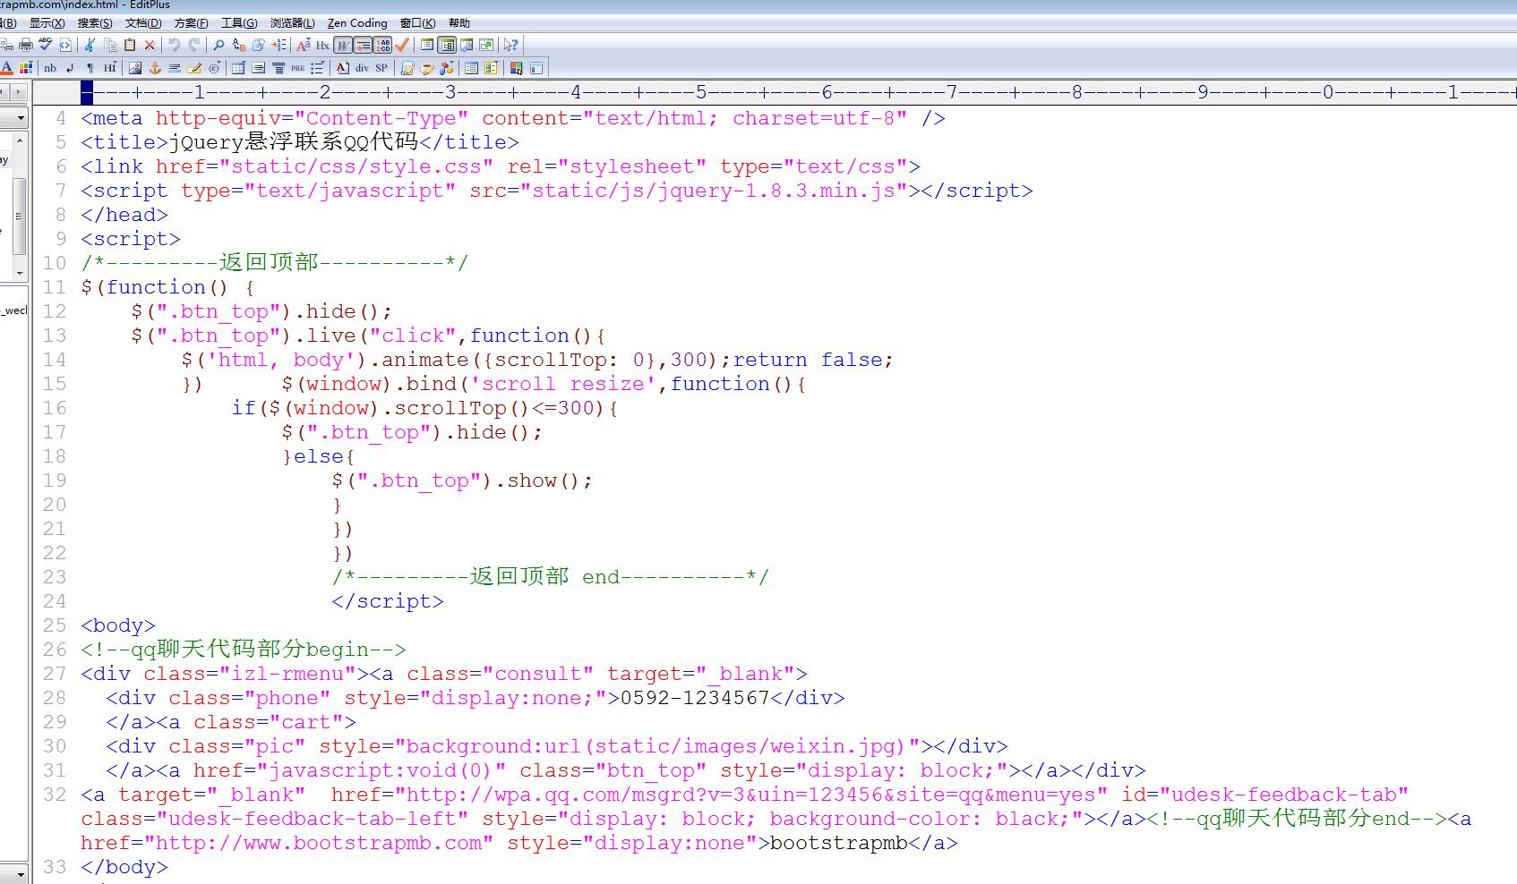This screenshot has width=1517, height=884.
Task: Click the Go to Line icon
Action: 279,45
